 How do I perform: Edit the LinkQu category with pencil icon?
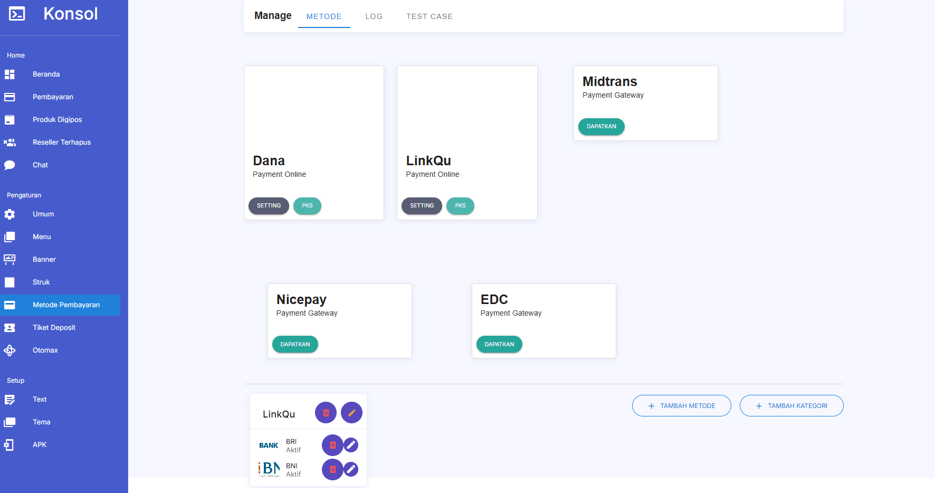pyautogui.click(x=351, y=413)
